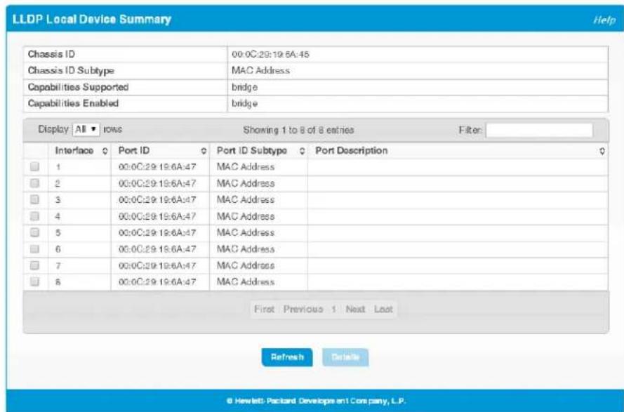The height and width of the screenshot is (412, 624).
Task: Click Chassis ID value 00:0C:29:19:6A:46
Action: click(x=270, y=55)
